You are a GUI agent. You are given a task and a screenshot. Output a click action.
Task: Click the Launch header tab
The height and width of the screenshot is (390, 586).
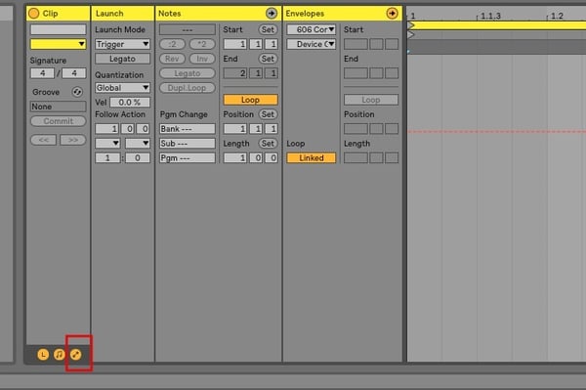(x=109, y=14)
